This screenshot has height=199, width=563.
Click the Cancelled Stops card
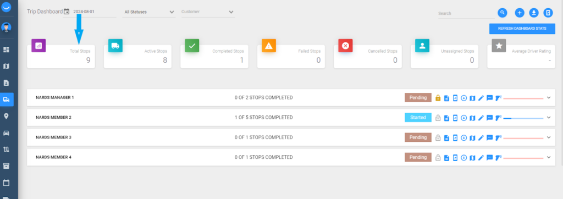coord(368,57)
